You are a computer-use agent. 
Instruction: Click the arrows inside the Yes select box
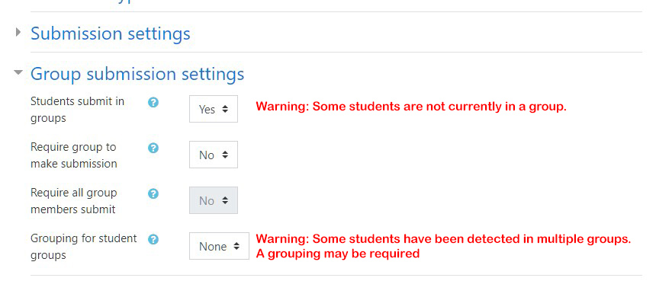pos(225,109)
